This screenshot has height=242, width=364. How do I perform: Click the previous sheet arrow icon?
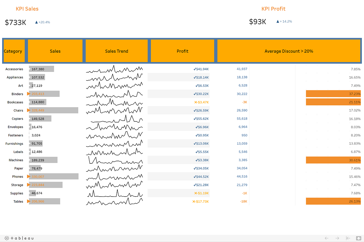[326, 238]
